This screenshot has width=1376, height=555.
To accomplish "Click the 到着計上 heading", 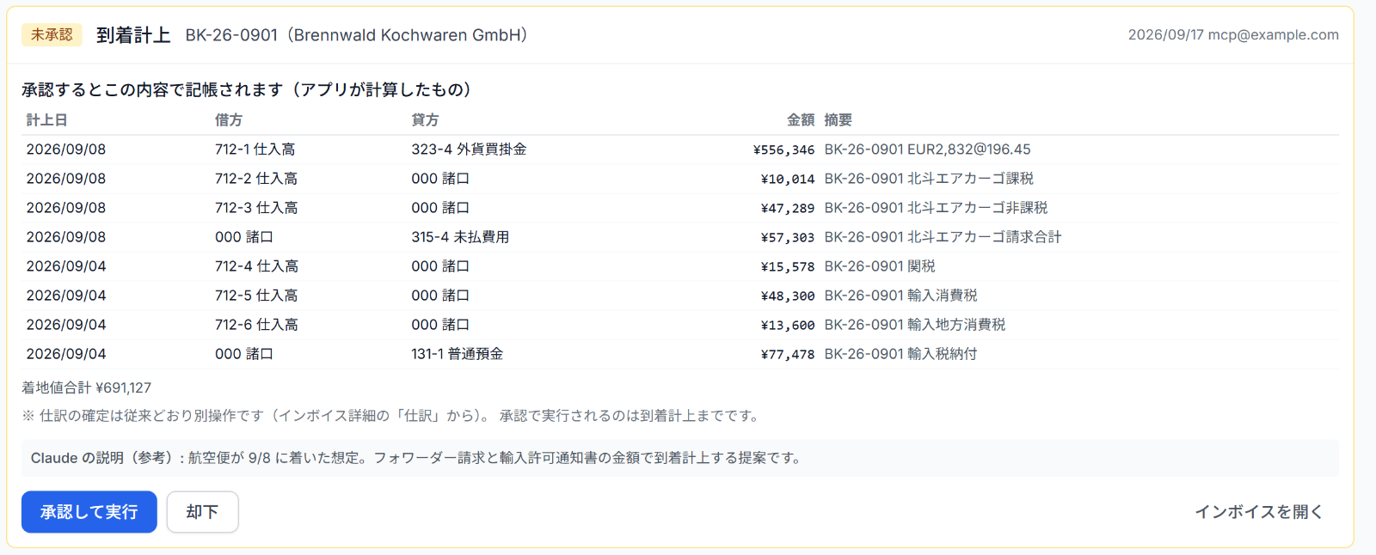I will 133,35.
